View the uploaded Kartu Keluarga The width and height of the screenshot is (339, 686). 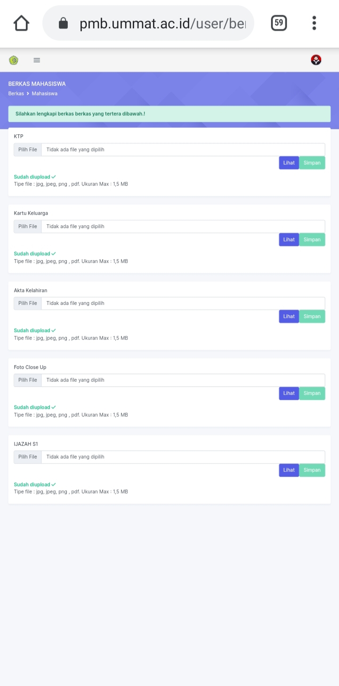click(x=289, y=240)
